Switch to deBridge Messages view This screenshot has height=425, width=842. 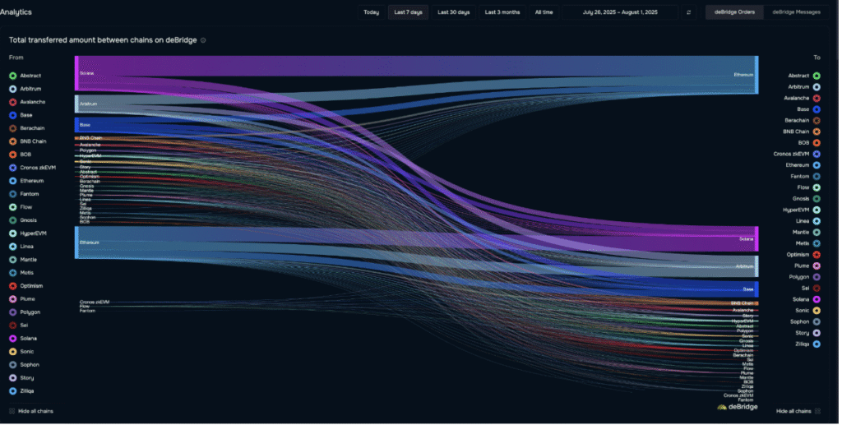point(798,12)
